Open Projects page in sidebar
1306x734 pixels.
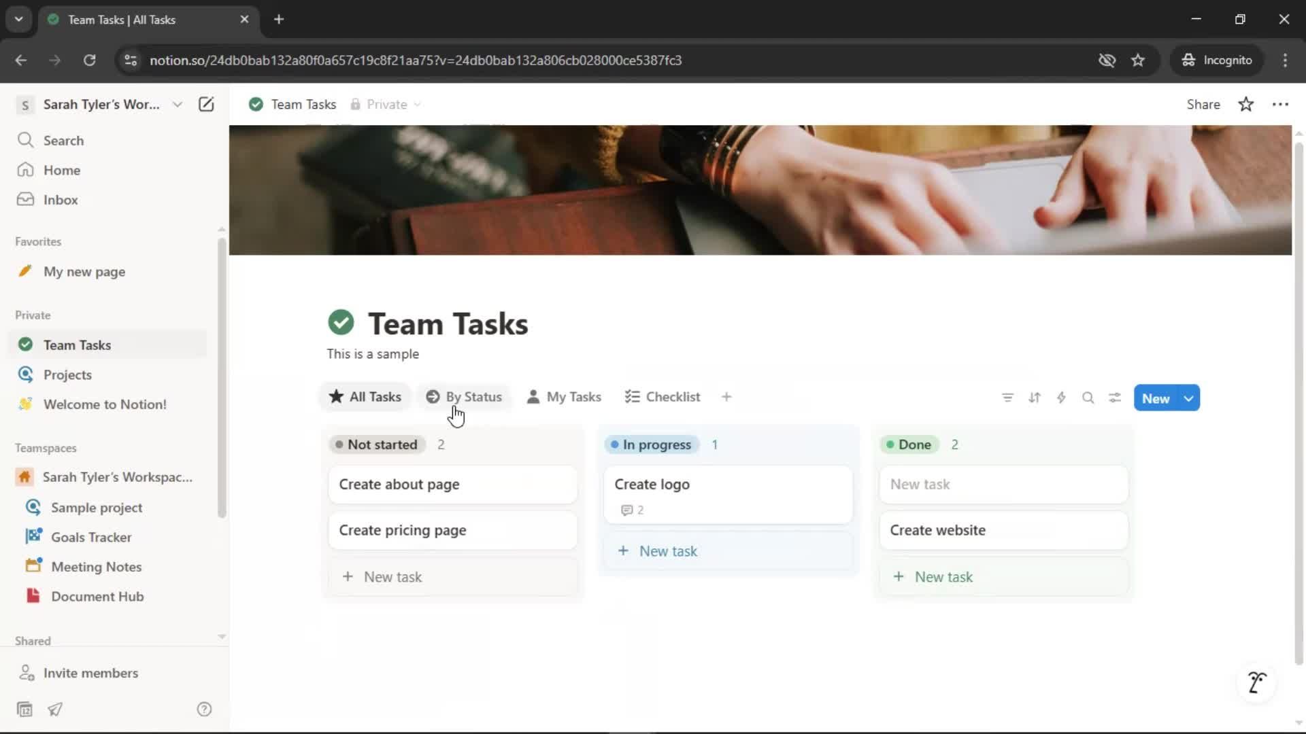109,374
